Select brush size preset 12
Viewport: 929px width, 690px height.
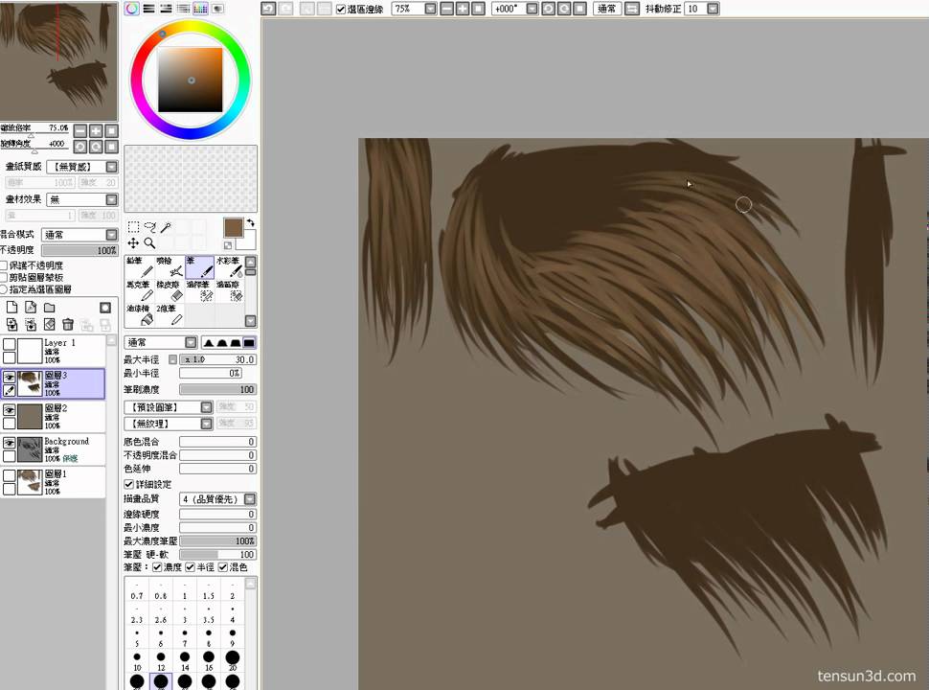[161, 661]
